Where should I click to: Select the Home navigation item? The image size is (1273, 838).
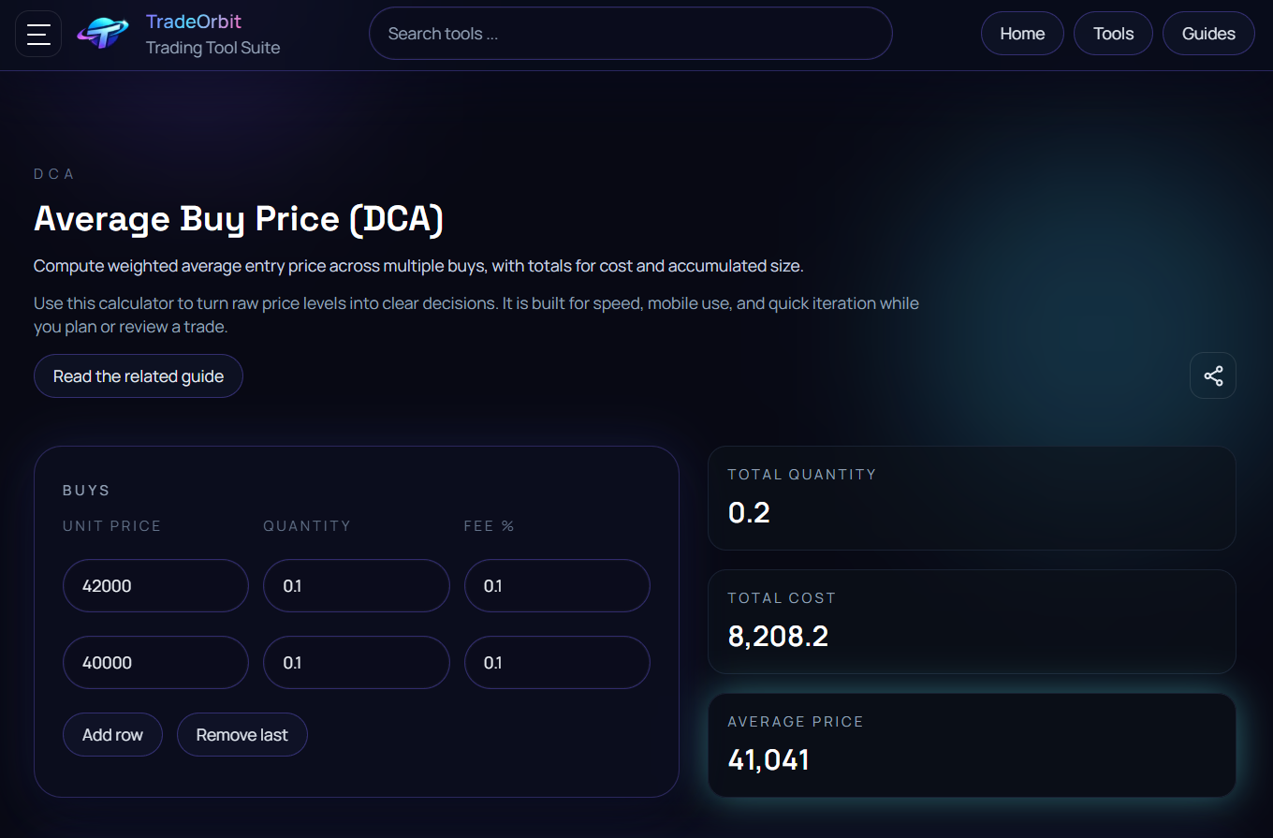point(1022,33)
